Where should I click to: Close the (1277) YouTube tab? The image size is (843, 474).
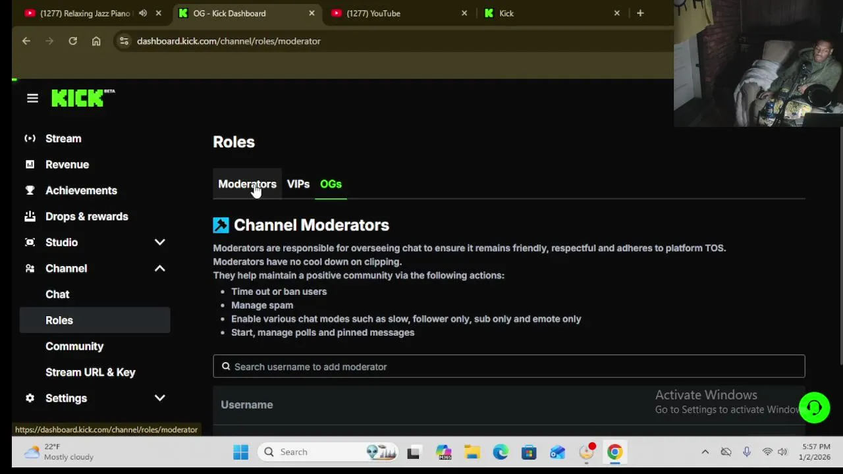(464, 13)
